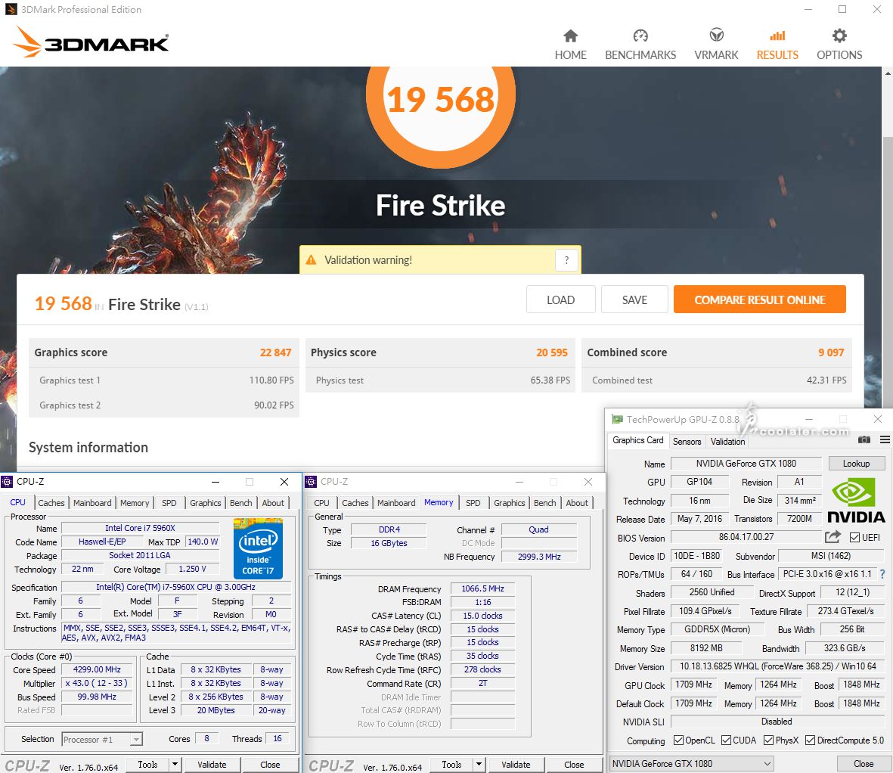893x773 pixels.
Task: Switch to the Caches tab in left CPU-Z
Action: 51,503
